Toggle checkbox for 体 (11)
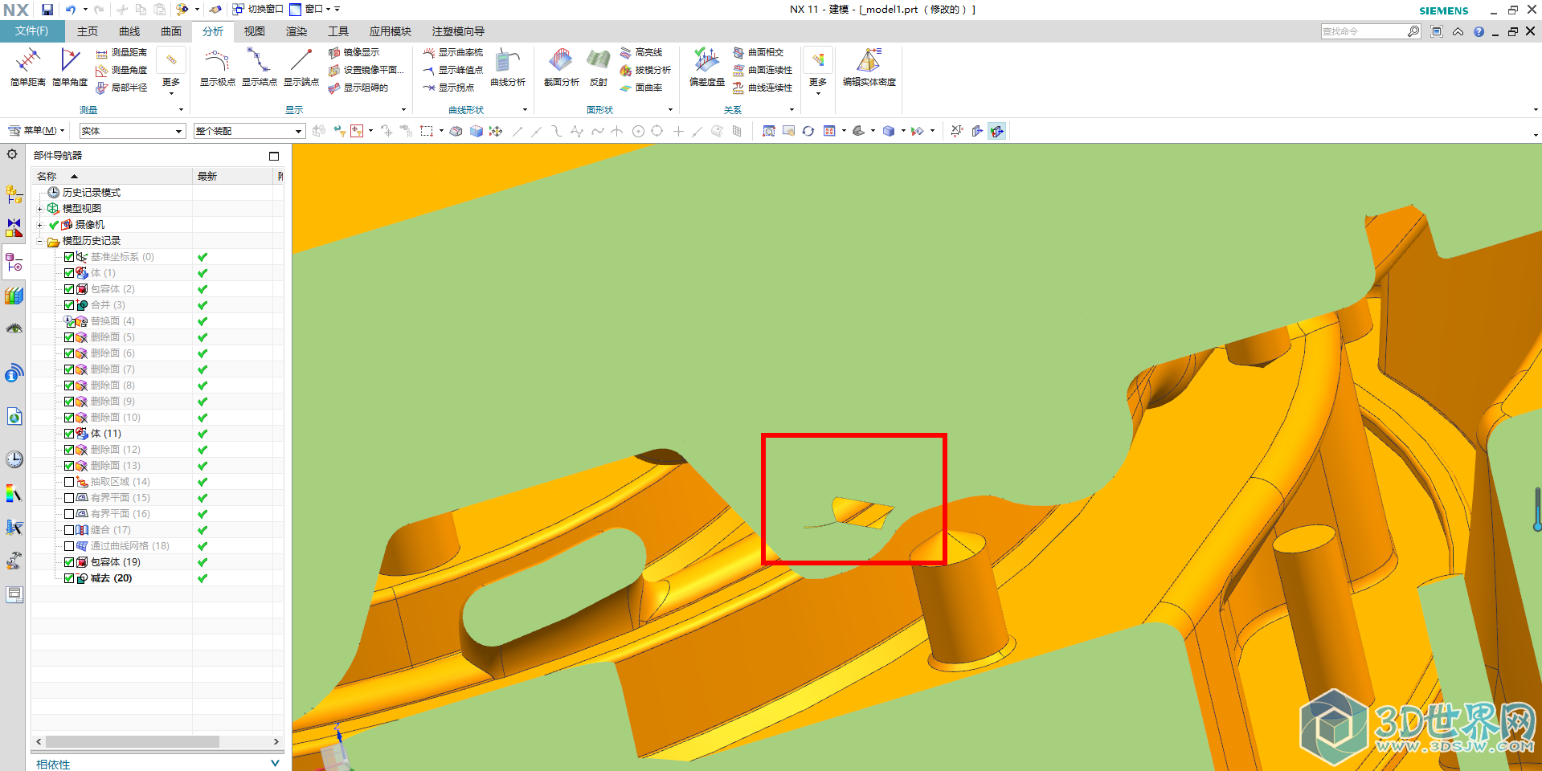 pyautogui.click(x=69, y=434)
